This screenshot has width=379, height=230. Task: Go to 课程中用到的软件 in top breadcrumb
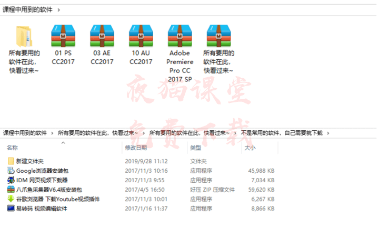27,9
